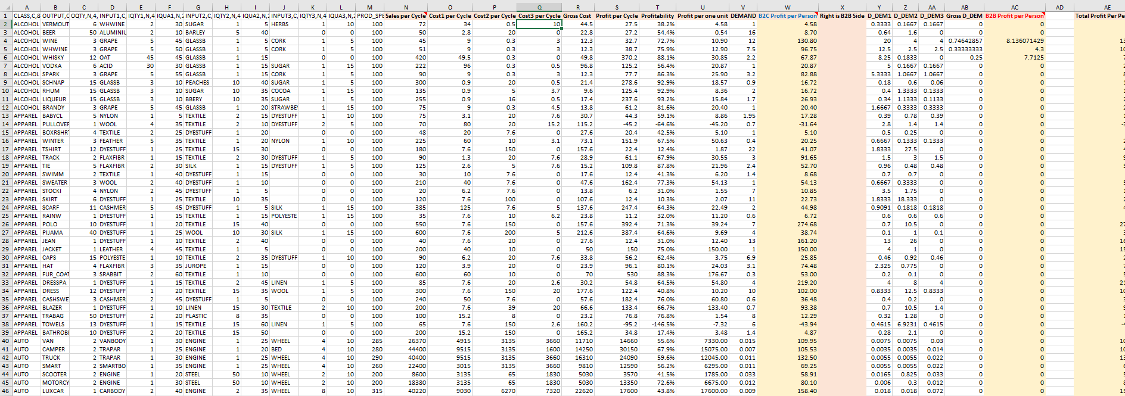Click the 'D_DEM1' header cell
Screen dimensions: 1125x396
pos(880,16)
